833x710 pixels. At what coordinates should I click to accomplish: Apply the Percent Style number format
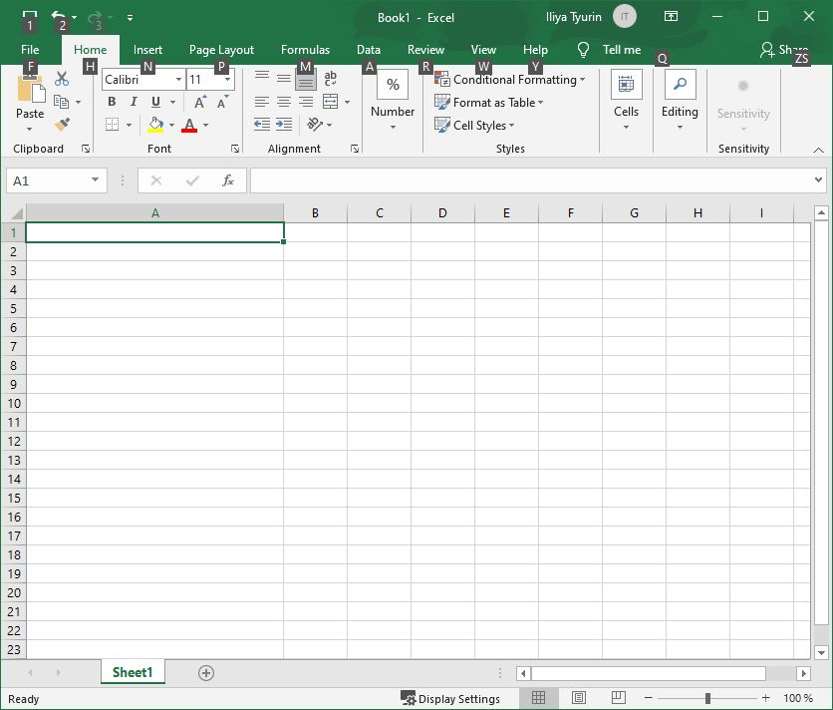pos(392,86)
